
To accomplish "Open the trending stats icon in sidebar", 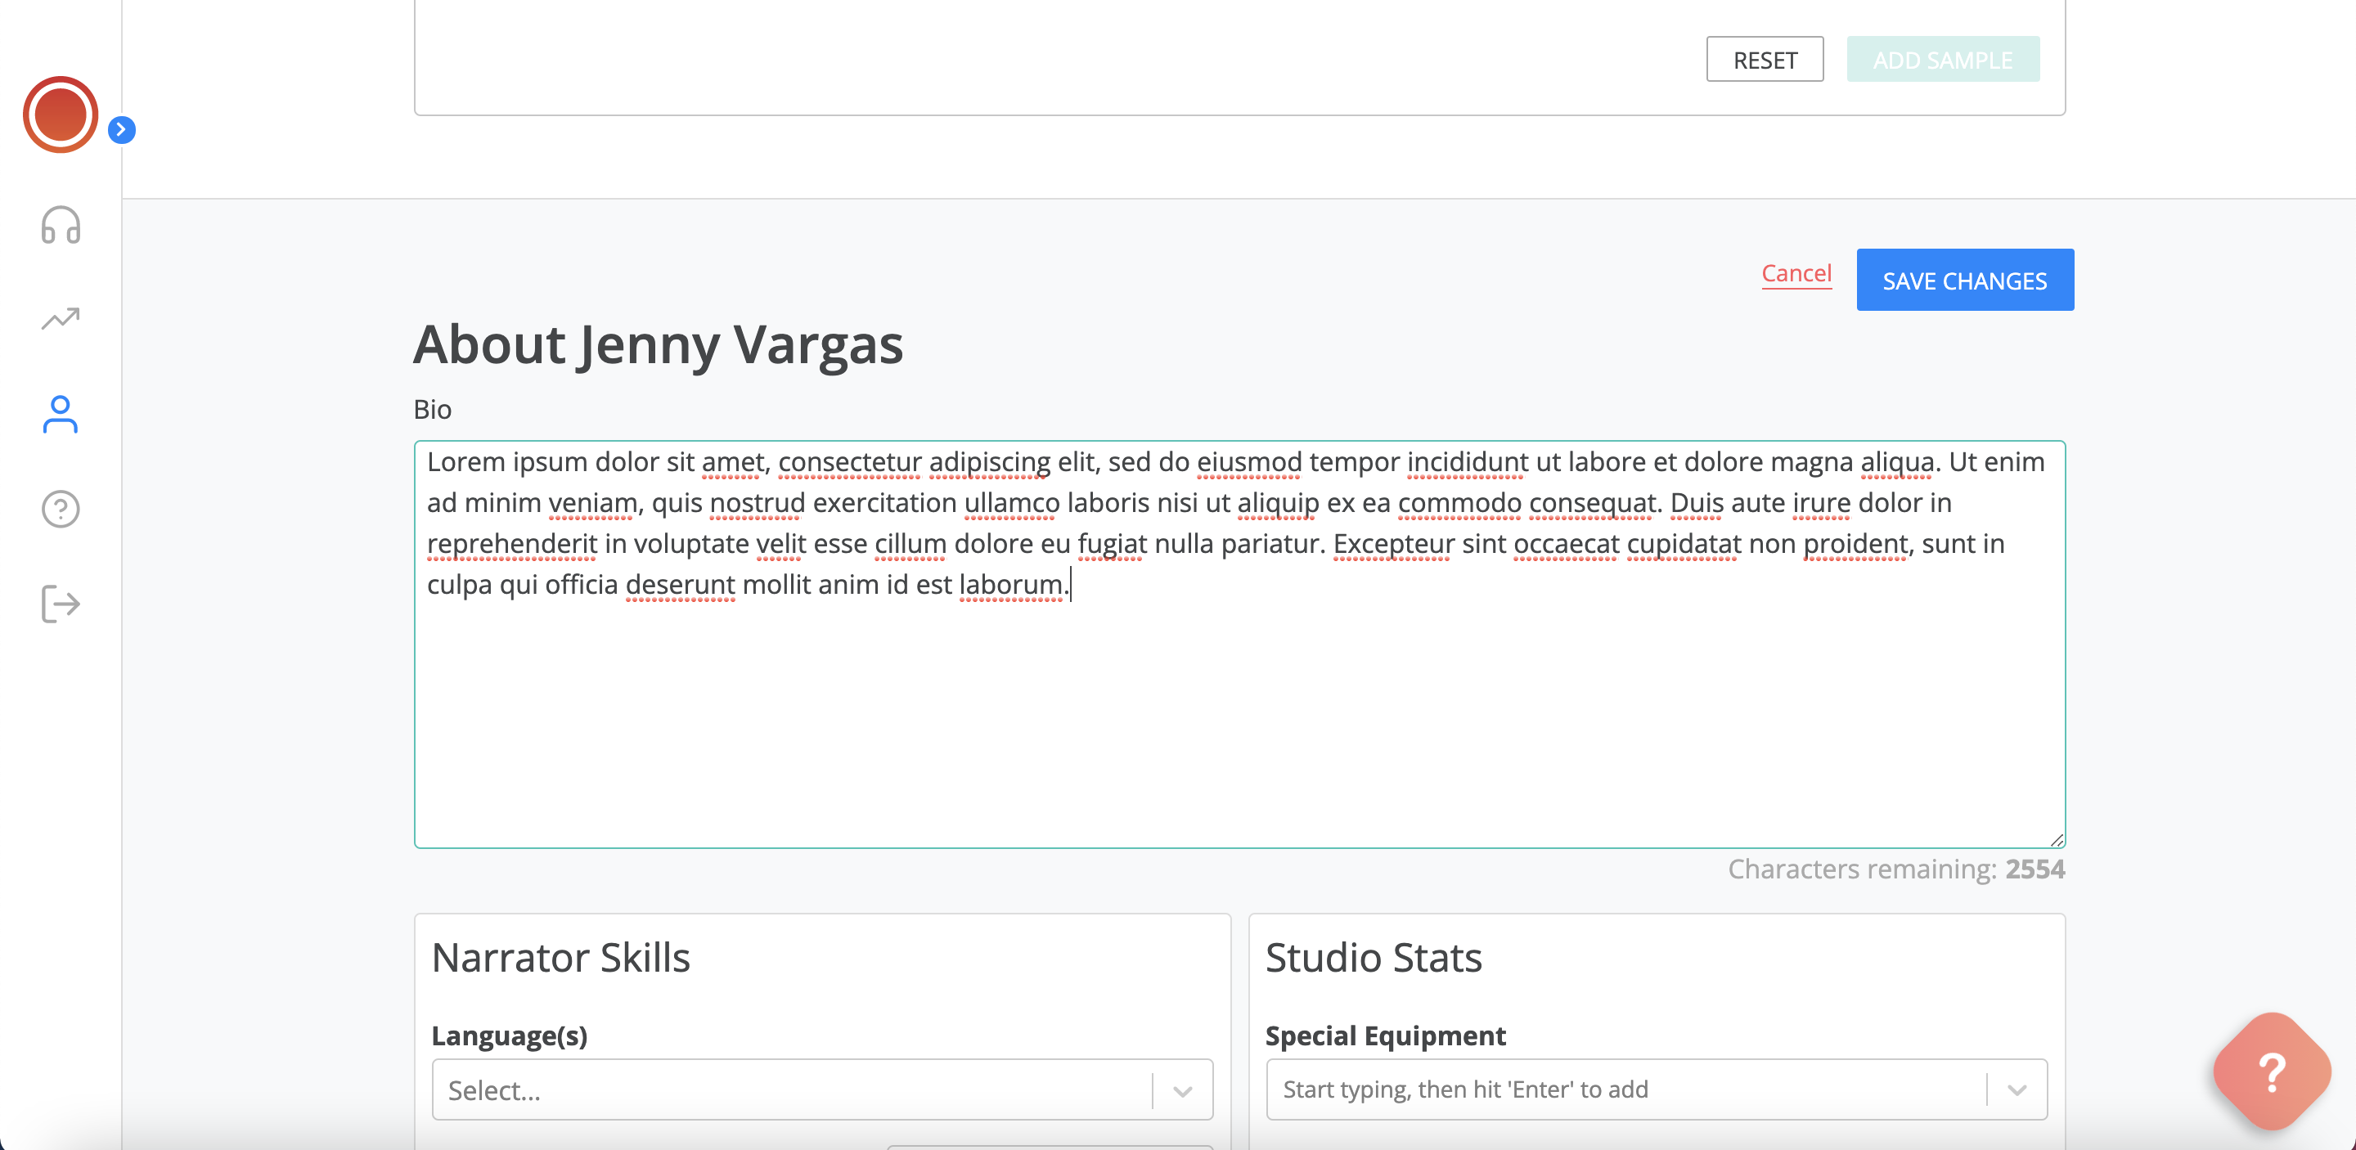I will tap(61, 318).
